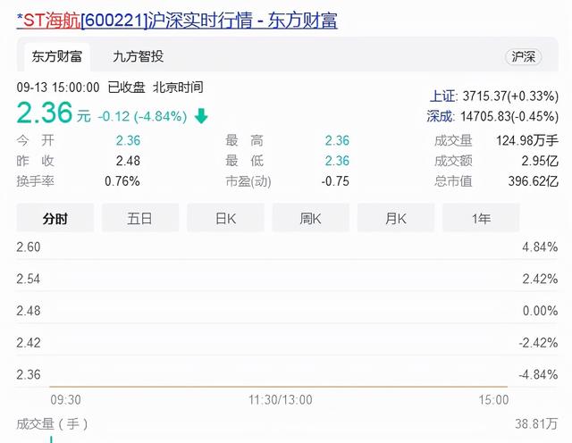The image size is (572, 443).
Task: Click the 沪深 market button
Action: (523, 57)
